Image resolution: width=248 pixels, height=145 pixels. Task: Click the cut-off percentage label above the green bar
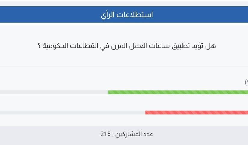click(x=246, y=82)
